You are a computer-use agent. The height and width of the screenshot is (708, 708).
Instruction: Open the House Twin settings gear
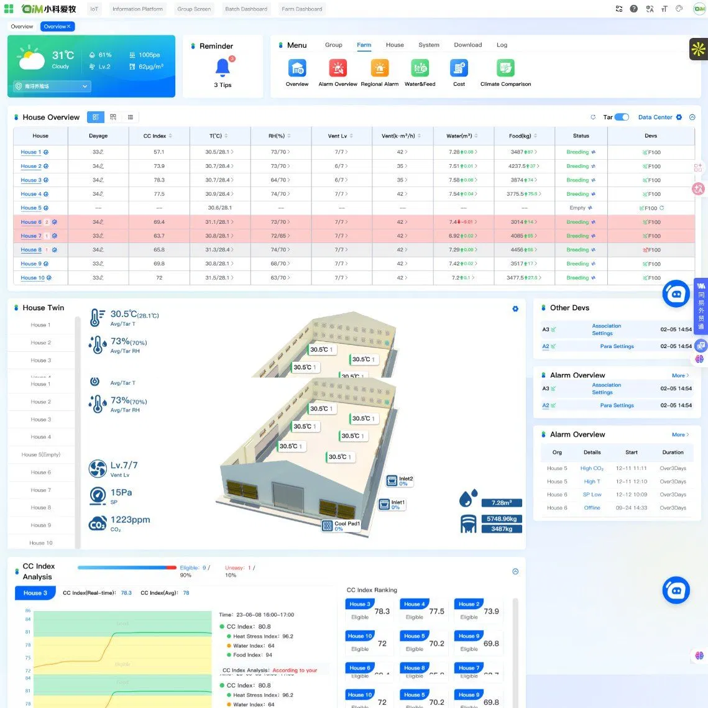tap(515, 308)
